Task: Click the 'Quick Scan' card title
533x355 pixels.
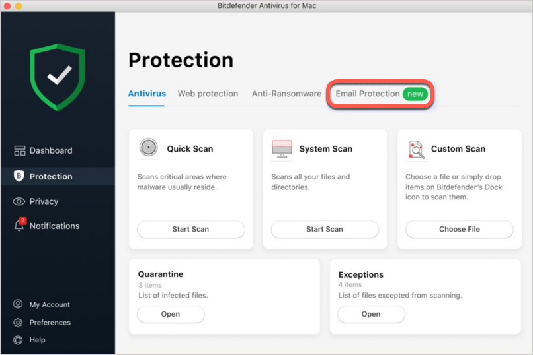Action: click(x=190, y=149)
